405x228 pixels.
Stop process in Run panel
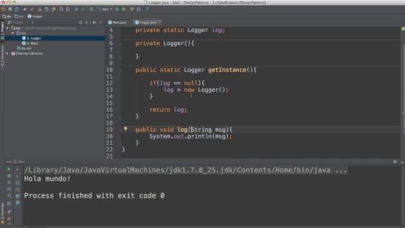click(x=9, y=176)
